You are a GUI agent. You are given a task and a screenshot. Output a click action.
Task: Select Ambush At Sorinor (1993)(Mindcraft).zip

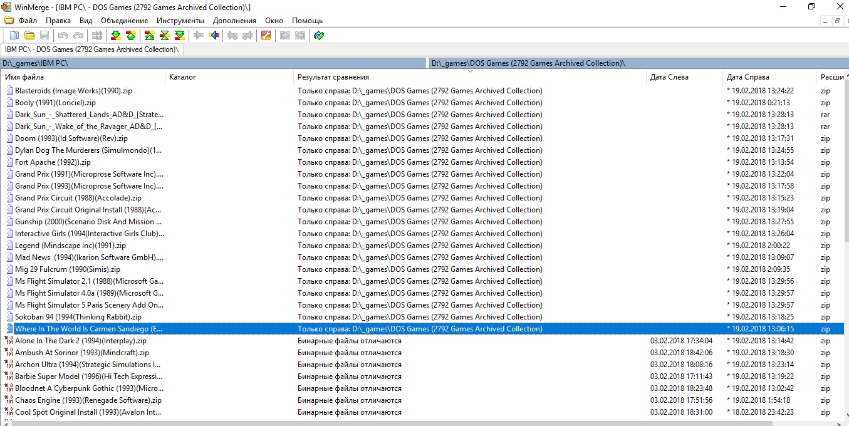(82, 353)
